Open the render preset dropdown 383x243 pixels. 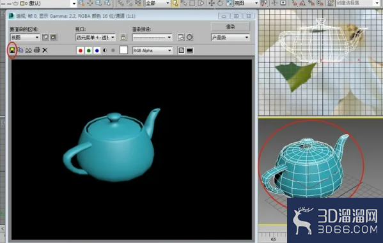152,37
